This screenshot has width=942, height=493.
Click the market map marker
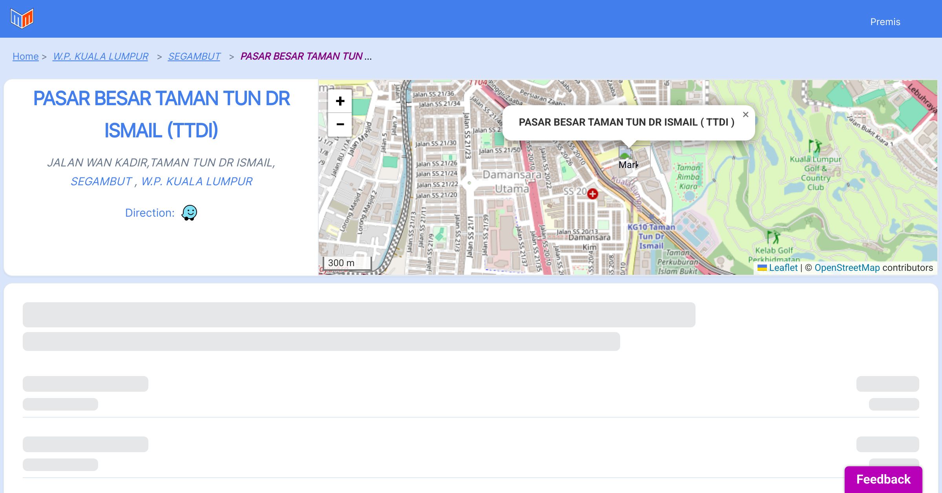627,156
